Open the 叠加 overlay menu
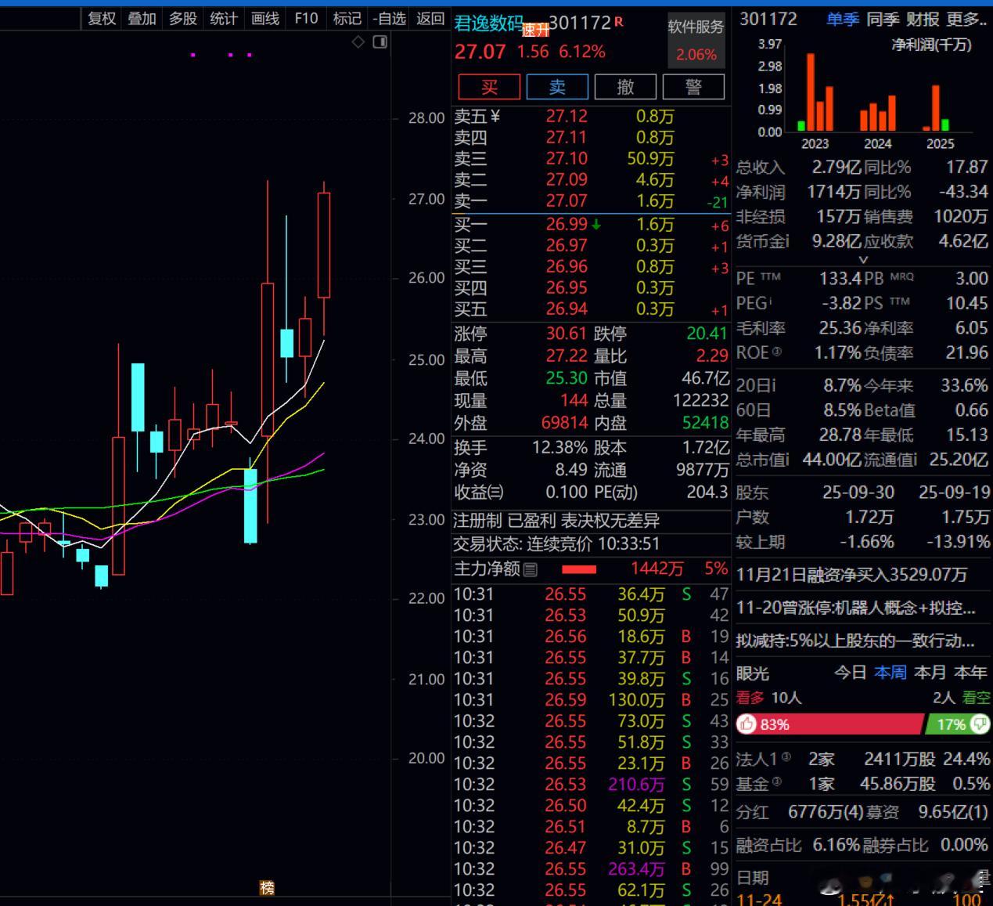Viewport: 993px width, 906px height. [x=142, y=18]
